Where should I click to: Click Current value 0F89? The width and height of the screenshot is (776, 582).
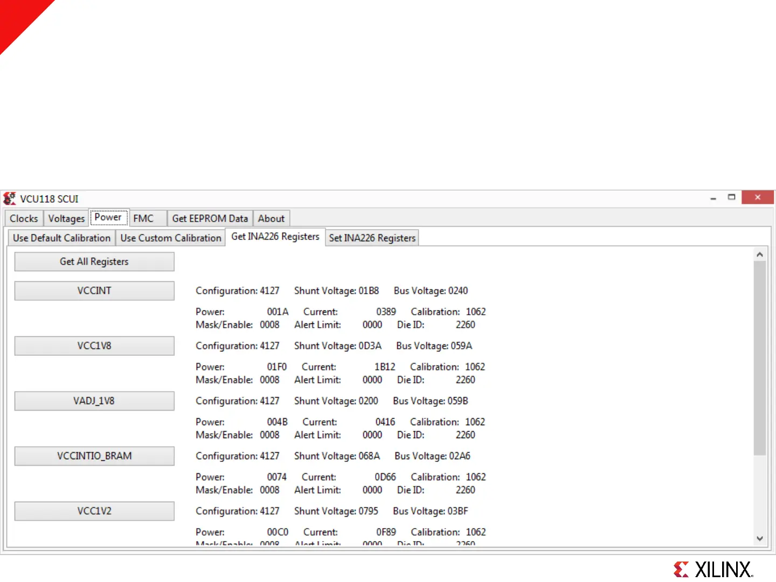(386, 532)
